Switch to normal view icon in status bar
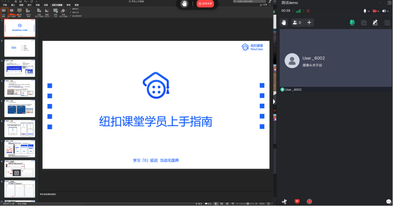The height and width of the screenshot is (206, 393). pyautogui.click(x=216, y=204)
